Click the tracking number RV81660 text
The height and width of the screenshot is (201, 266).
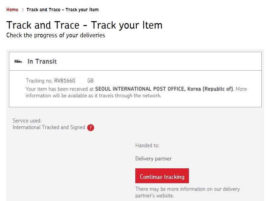pos(65,81)
